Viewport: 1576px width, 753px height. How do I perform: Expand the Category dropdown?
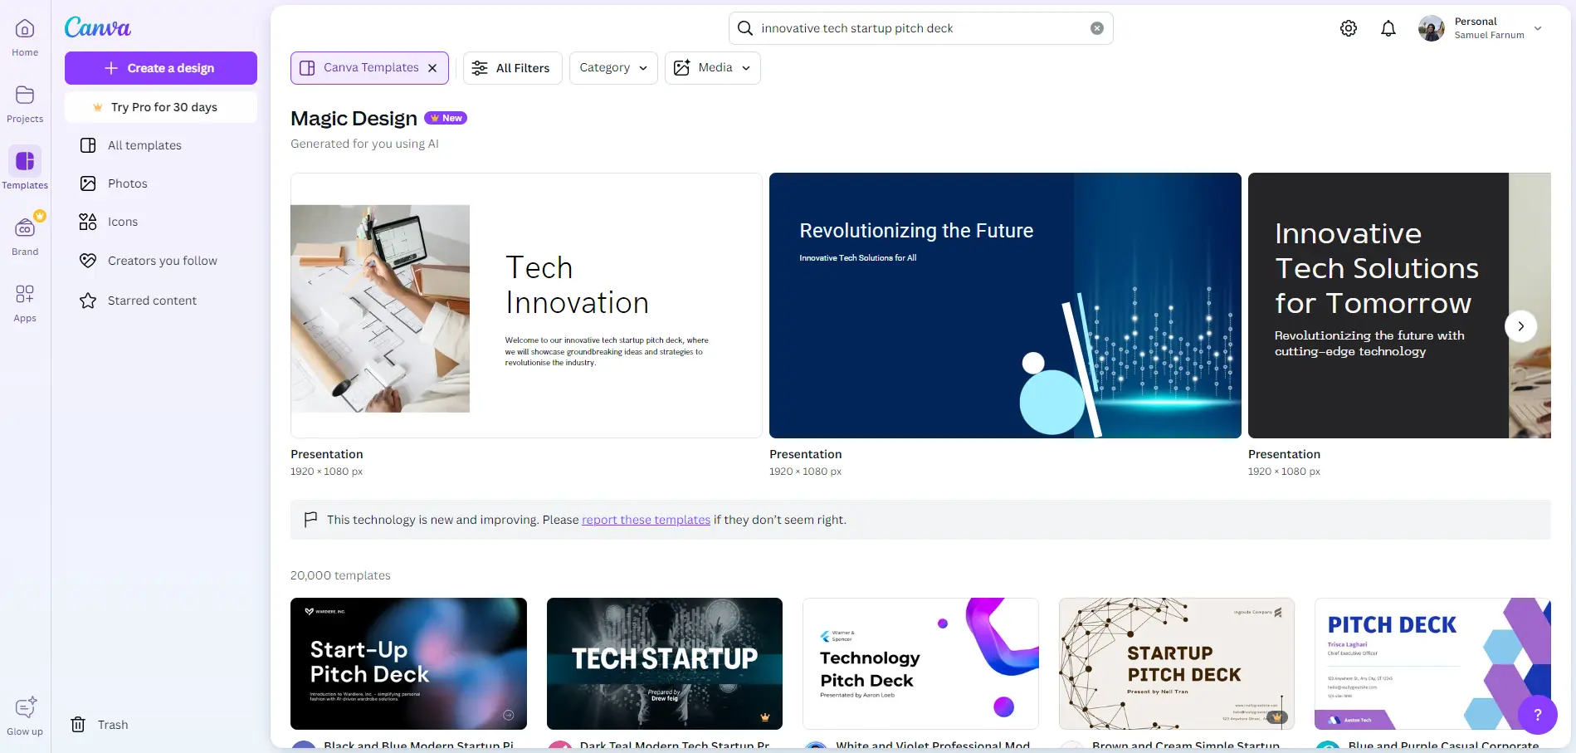click(x=613, y=68)
